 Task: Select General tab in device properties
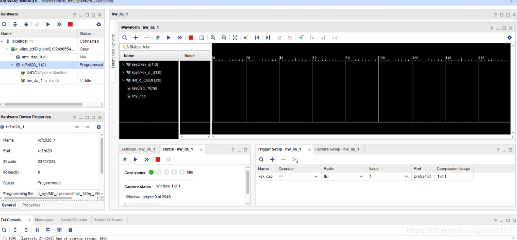(x=8, y=205)
